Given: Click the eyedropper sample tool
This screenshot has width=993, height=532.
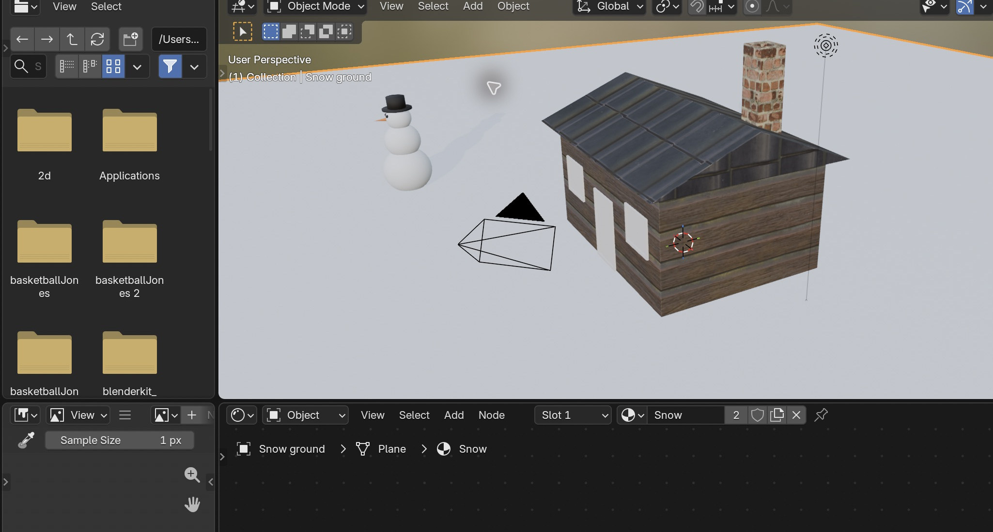Looking at the screenshot, I should coord(26,440).
